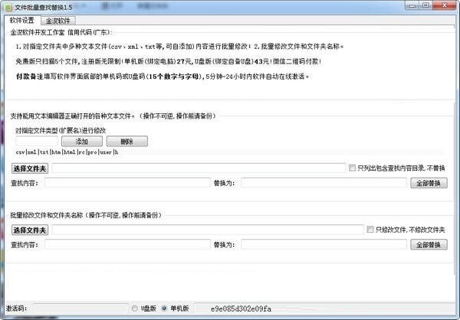Maximize the window
460x320 pixels.
426,5
